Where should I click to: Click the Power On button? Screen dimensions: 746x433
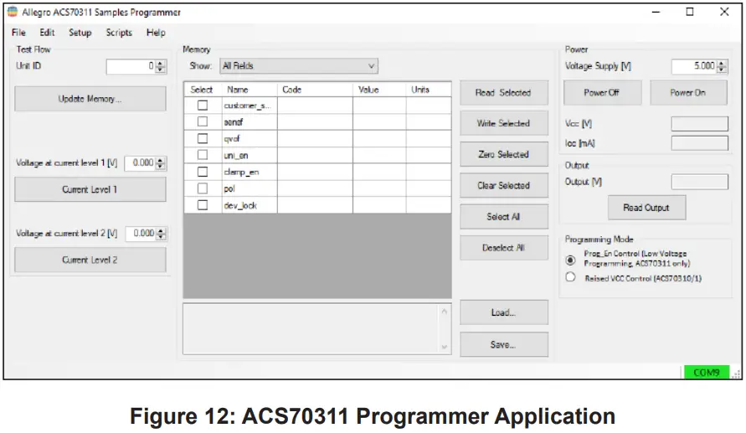(688, 93)
